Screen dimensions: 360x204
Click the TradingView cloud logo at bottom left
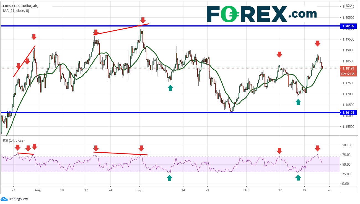[4, 199]
